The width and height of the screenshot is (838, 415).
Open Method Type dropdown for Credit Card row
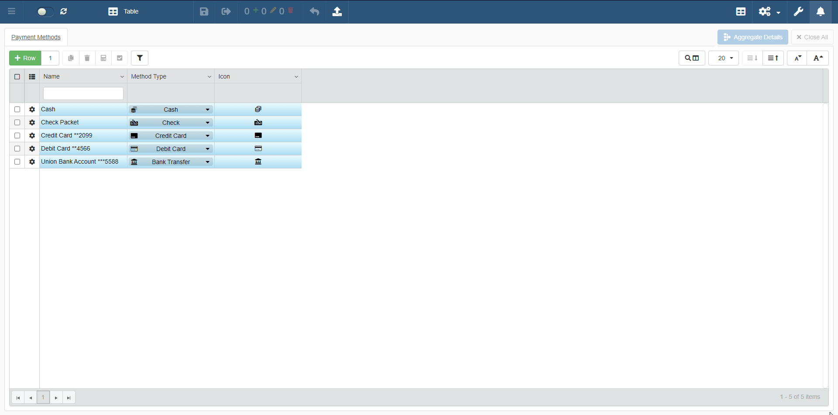(x=207, y=136)
